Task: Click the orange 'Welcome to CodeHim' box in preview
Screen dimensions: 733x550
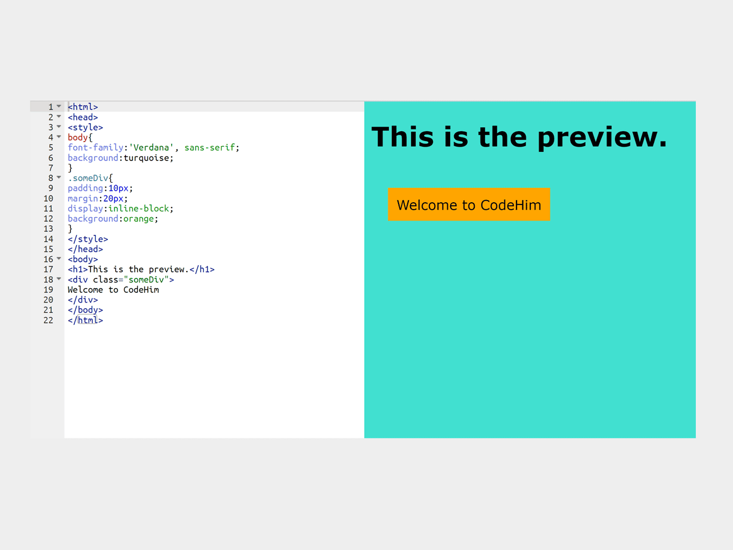Action: [x=469, y=205]
